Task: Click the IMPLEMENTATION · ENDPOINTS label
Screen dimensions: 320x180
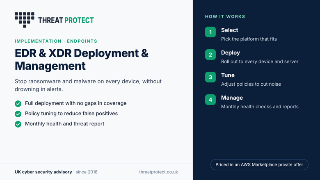Action: pyautogui.click(x=56, y=41)
